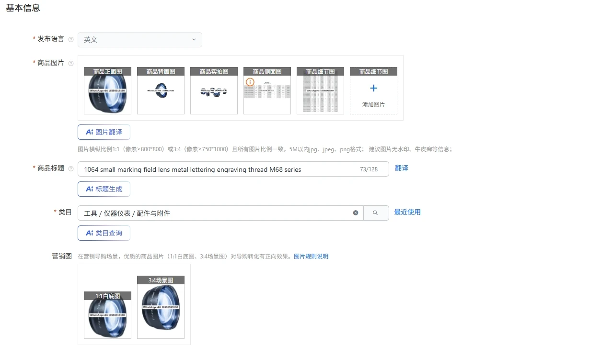The height and width of the screenshot is (347, 601).
Task: Select the filled 商品细节图 table thumbnail
Action: coord(320,90)
